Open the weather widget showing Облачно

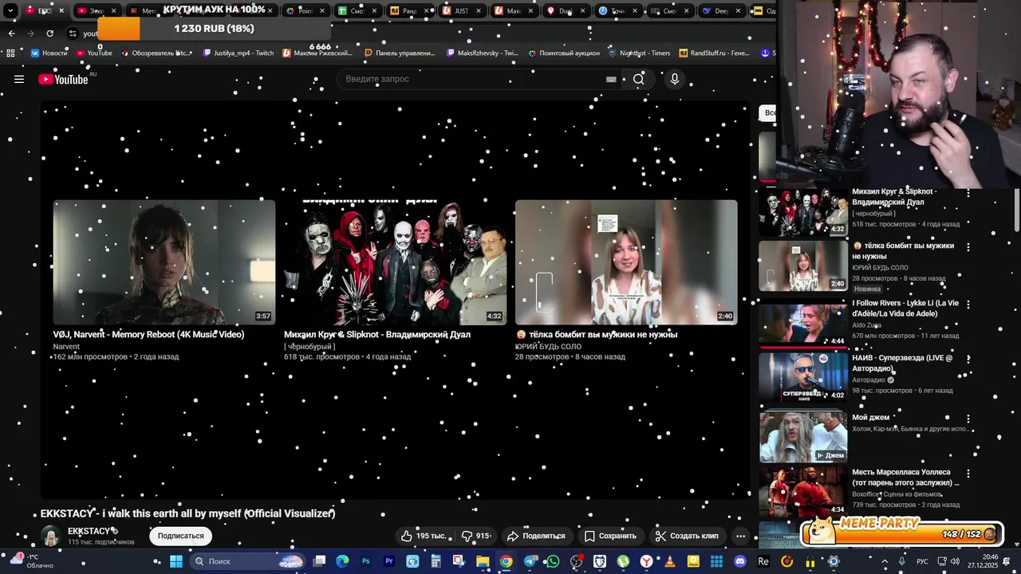30,560
